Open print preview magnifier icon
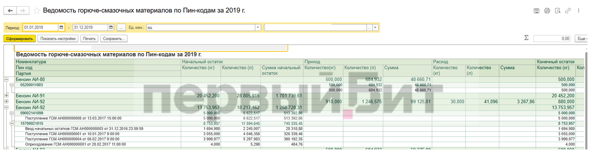The height and width of the screenshot is (155, 593). click(x=558, y=11)
